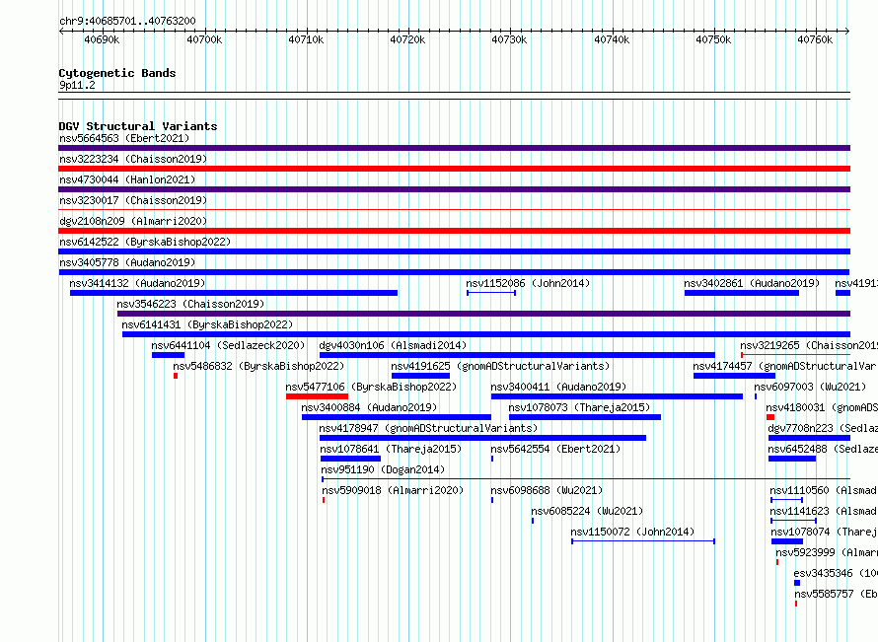Click the nsv1141623 variant label
The width and height of the screenshot is (878, 642).
[x=823, y=511]
